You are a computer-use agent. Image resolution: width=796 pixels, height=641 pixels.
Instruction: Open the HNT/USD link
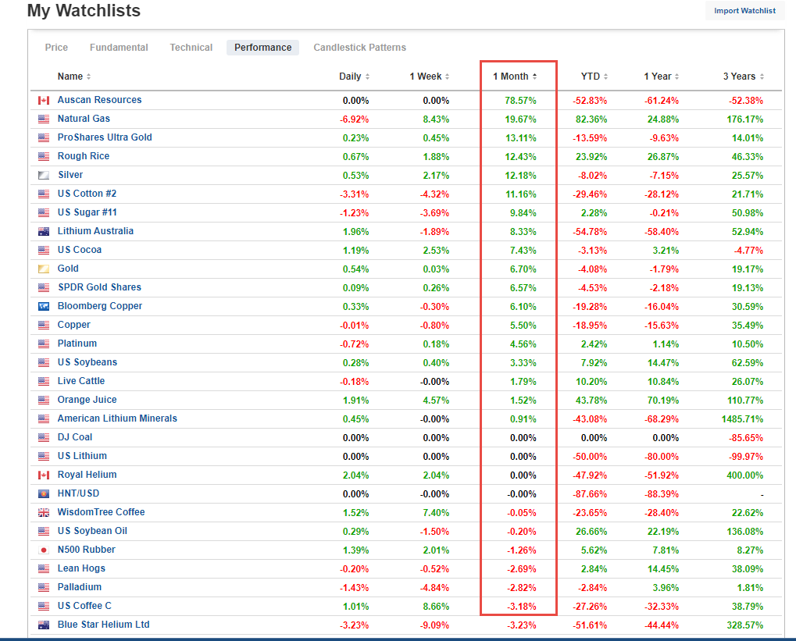pos(78,493)
